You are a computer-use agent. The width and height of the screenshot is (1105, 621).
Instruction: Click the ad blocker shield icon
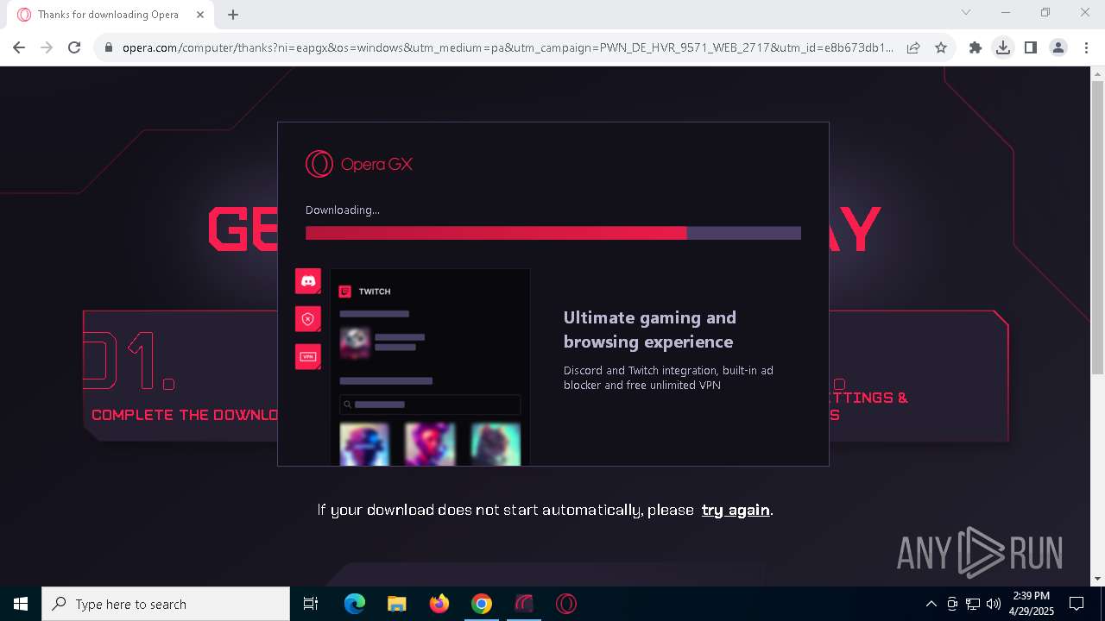[308, 319]
